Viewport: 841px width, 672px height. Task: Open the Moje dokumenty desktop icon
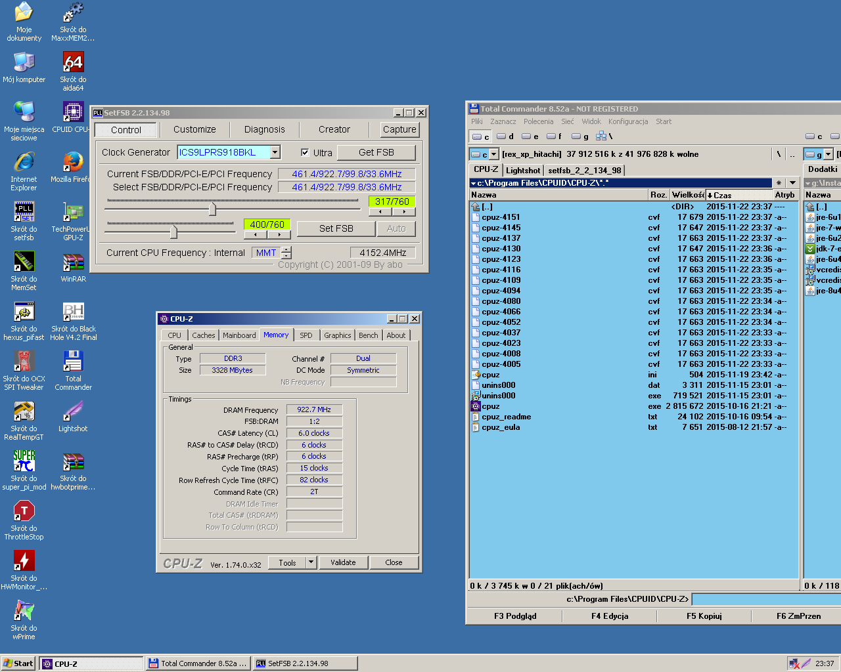point(24,22)
